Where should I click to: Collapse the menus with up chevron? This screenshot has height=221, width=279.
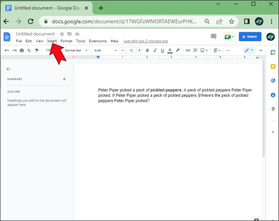pos(261,50)
